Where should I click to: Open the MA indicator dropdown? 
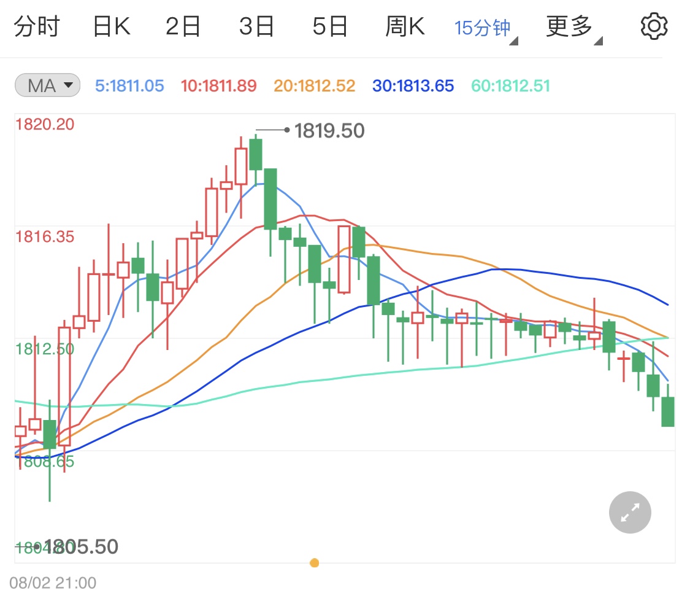coord(47,85)
